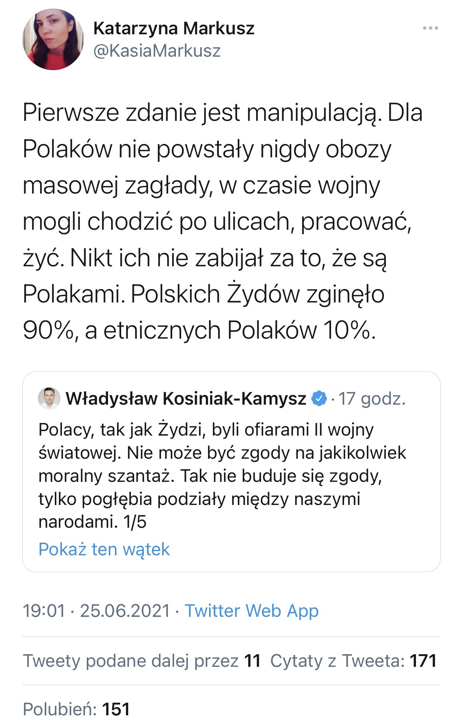Open Katarzyna Markusz's profile picture
The width and height of the screenshot is (463, 728).
point(53,39)
